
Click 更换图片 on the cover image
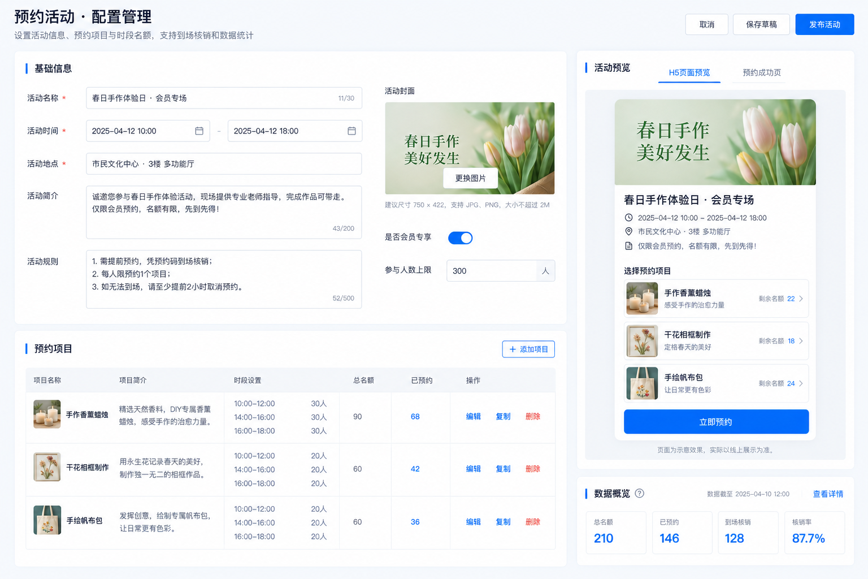click(471, 178)
